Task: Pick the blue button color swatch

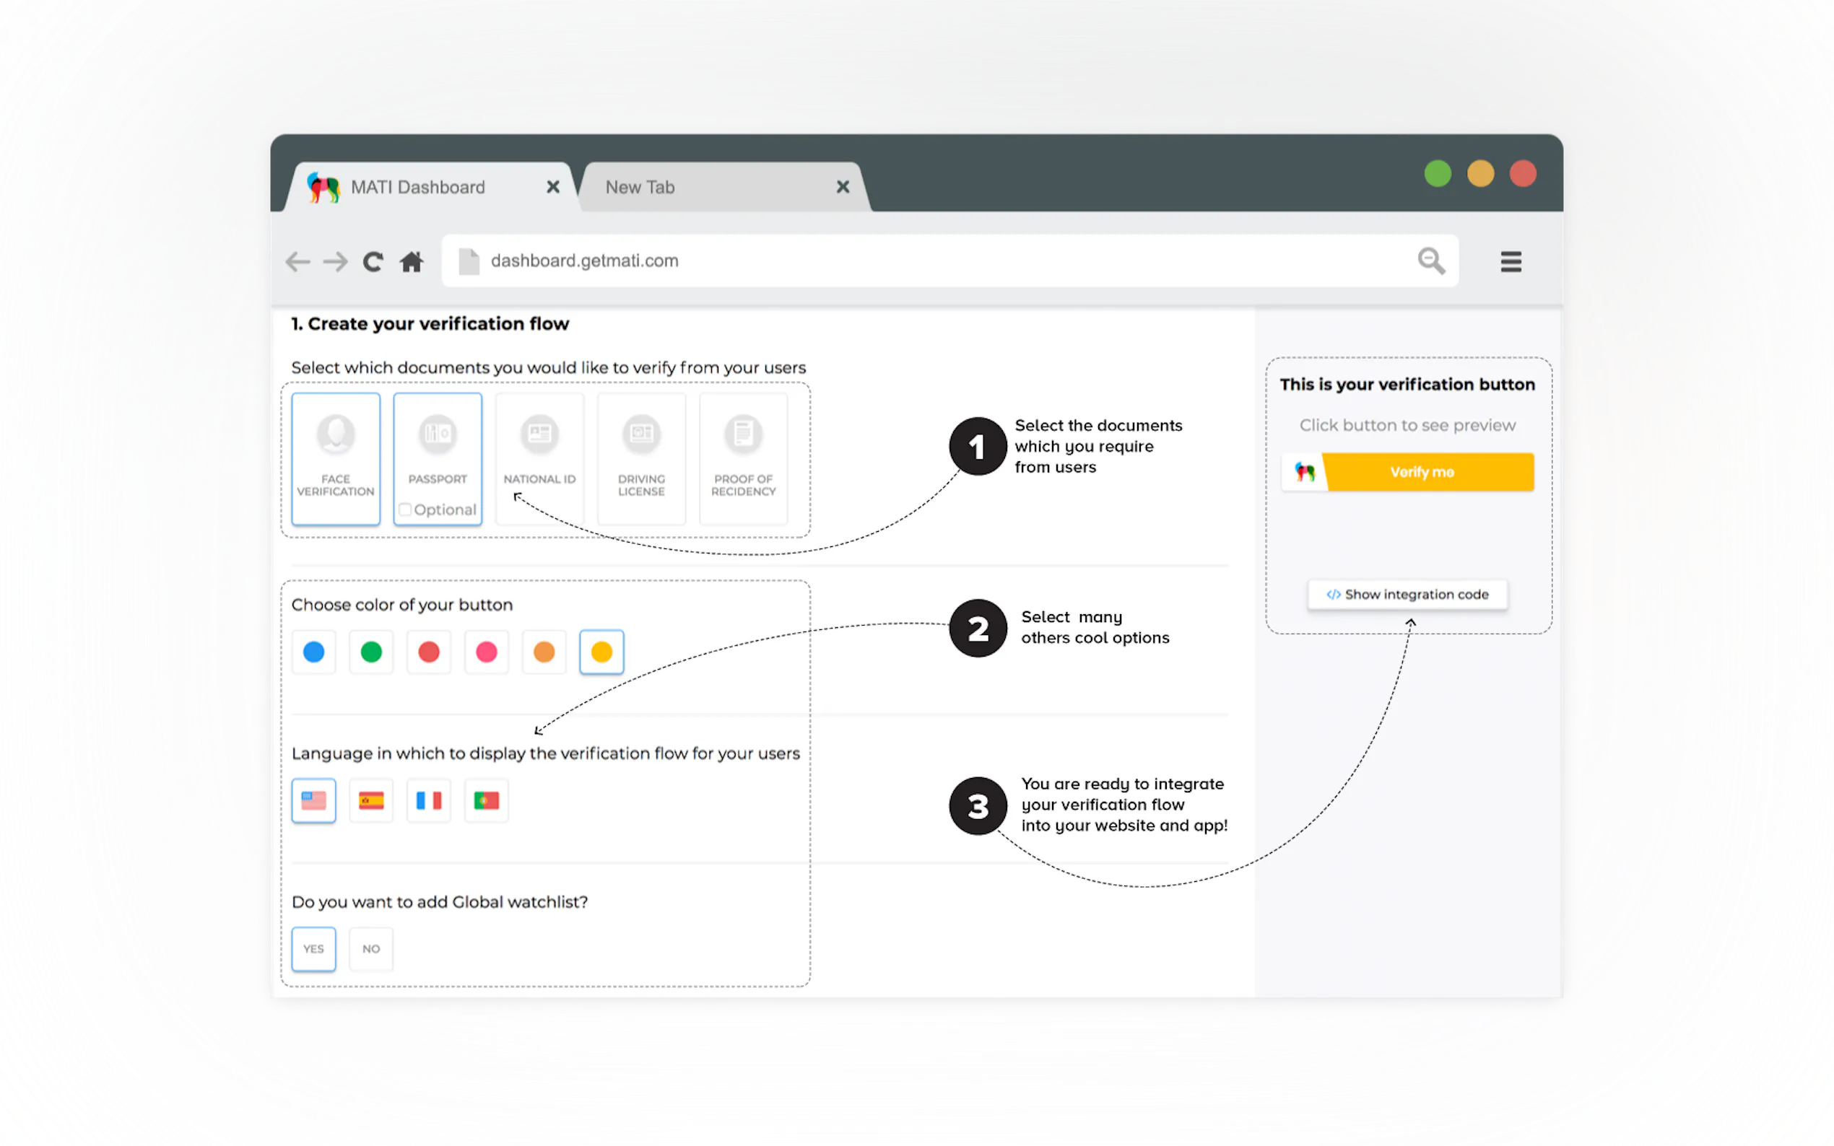Action: [x=313, y=652]
